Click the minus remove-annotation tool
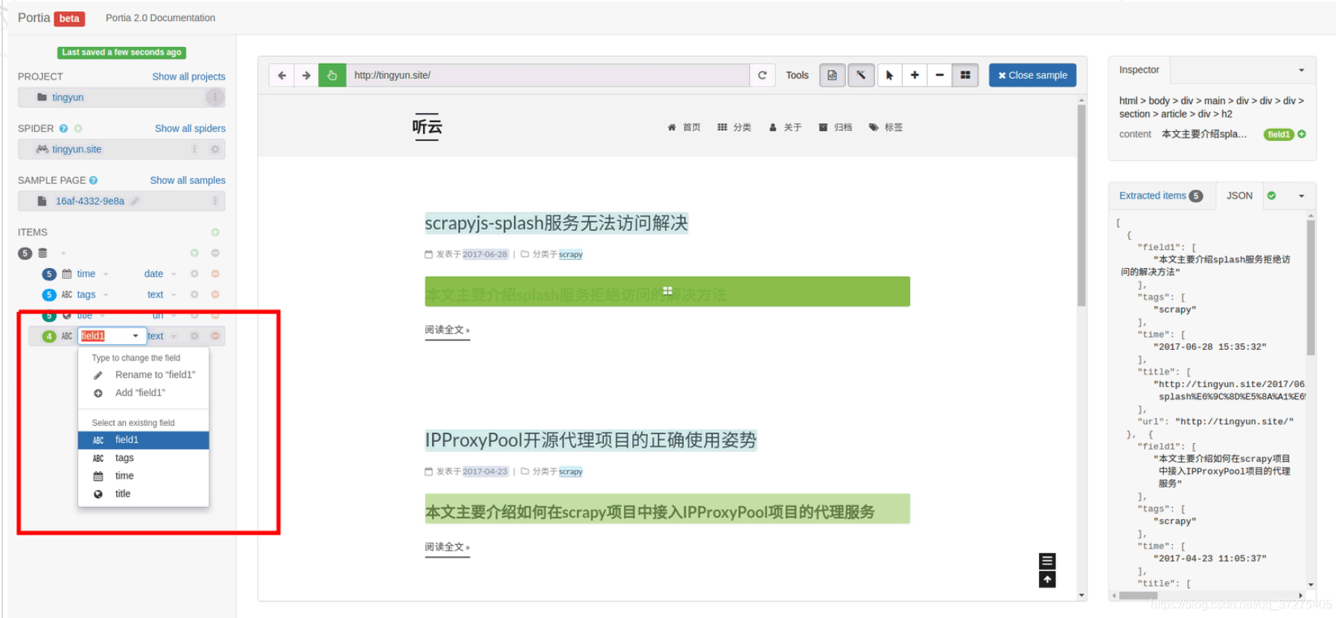The width and height of the screenshot is (1339, 618). (939, 75)
